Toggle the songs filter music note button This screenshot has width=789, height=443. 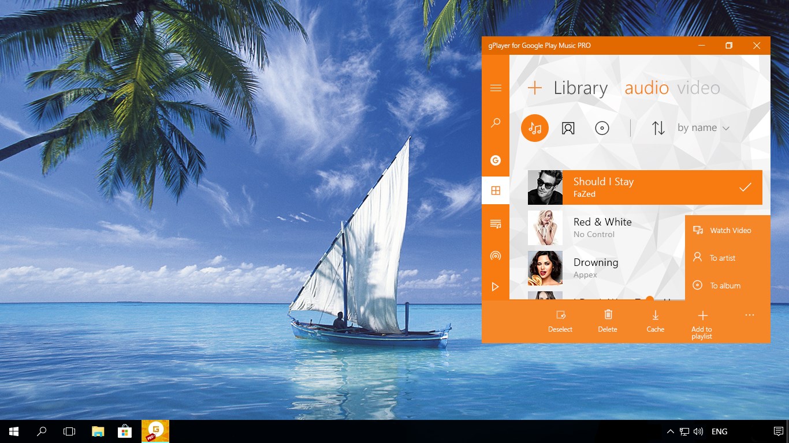pos(534,127)
